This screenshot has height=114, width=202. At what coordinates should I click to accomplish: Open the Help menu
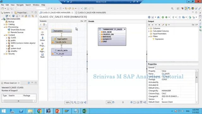pos(43,5)
